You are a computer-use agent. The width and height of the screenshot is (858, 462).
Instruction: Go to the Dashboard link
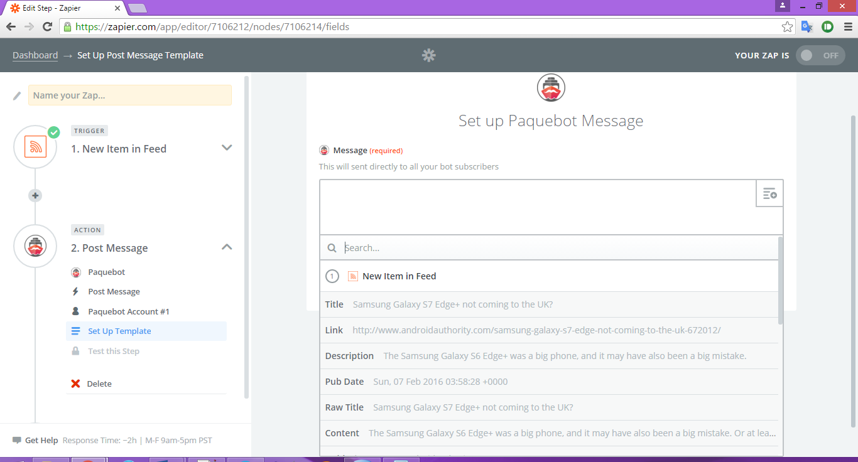35,55
